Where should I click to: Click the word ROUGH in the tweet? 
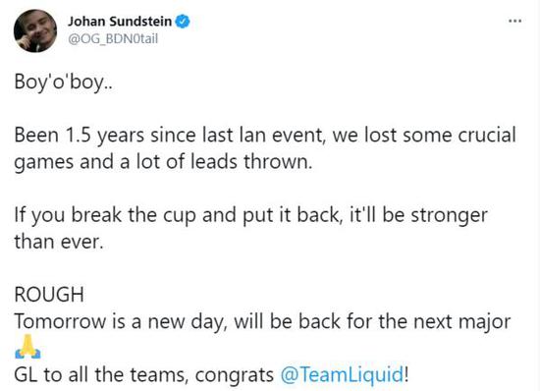click(x=49, y=295)
